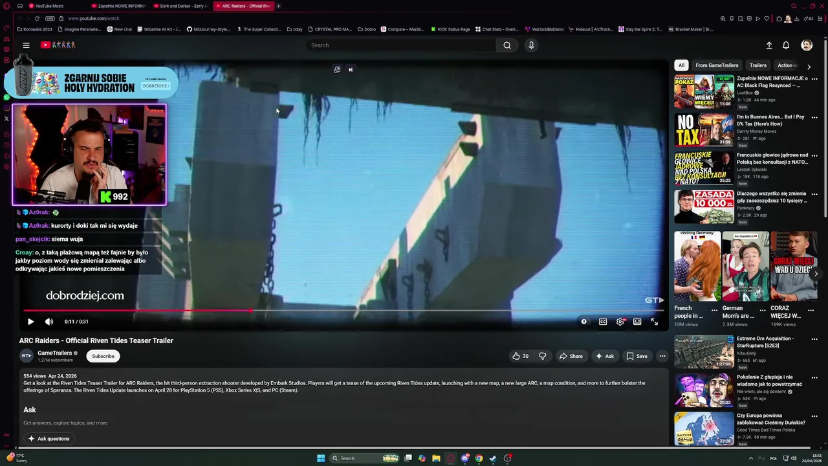Select the Trailers filter chip
The width and height of the screenshot is (828, 466).
[x=758, y=65]
